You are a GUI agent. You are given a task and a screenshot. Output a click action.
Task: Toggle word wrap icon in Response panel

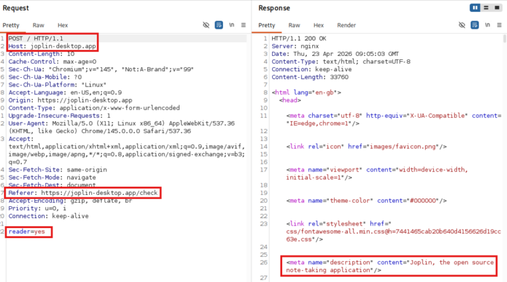(x=475, y=25)
